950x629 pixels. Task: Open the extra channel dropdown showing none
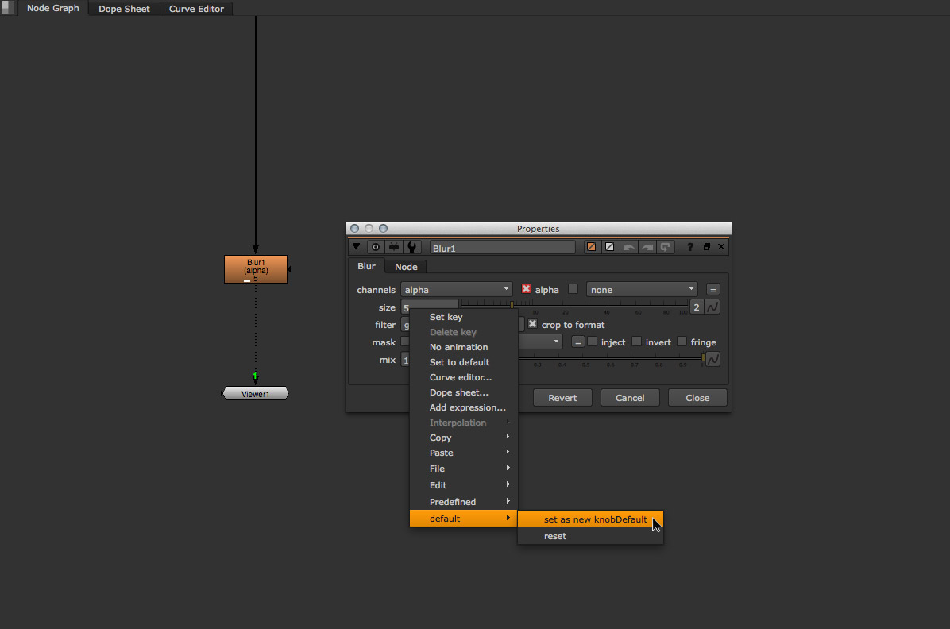pos(642,290)
